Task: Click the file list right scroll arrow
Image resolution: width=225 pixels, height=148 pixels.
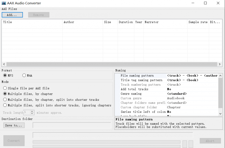Action: [220, 64]
